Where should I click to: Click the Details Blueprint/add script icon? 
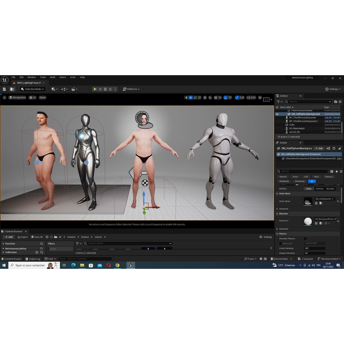pyautogui.click(x=328, y=148)
